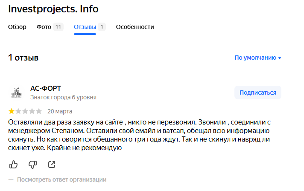Like the review with thumbs up
Viewport: 304px width, 191px height.
tap(13, 164)
